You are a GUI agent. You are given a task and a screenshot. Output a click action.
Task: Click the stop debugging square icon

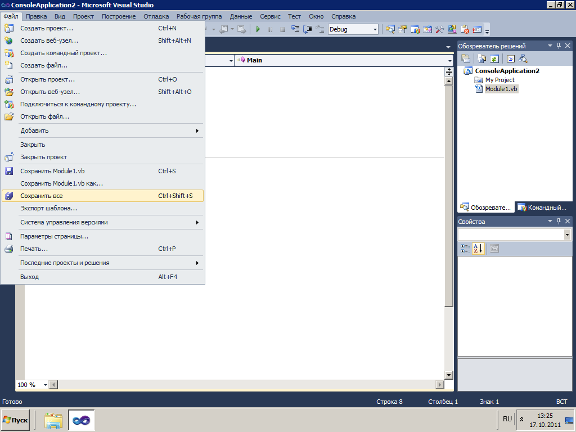click(x=282, y=29)
